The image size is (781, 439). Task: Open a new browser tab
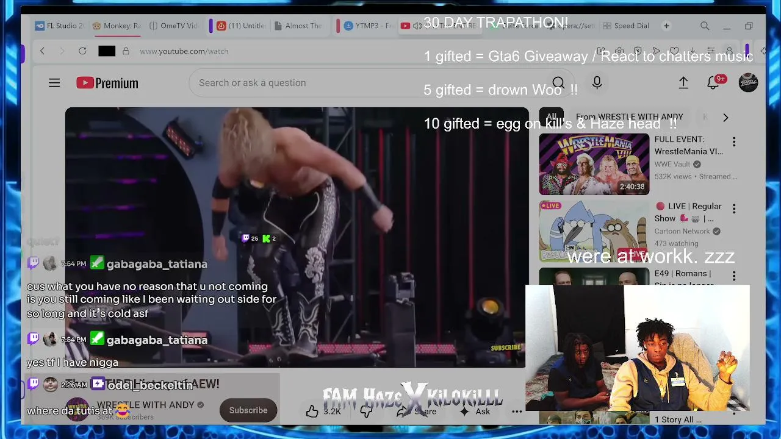click(x=666, y=26)
